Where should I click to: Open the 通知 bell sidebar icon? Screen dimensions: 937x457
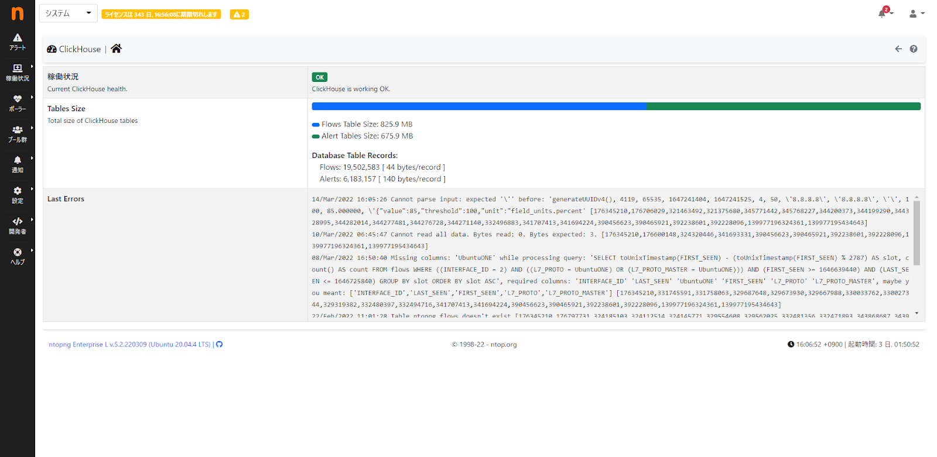18,160
